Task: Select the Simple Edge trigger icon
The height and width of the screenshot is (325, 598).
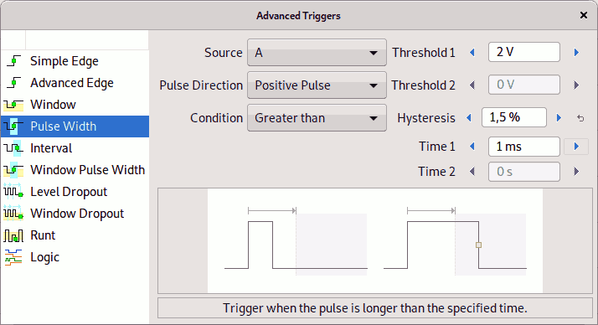Action: [13, 61]
